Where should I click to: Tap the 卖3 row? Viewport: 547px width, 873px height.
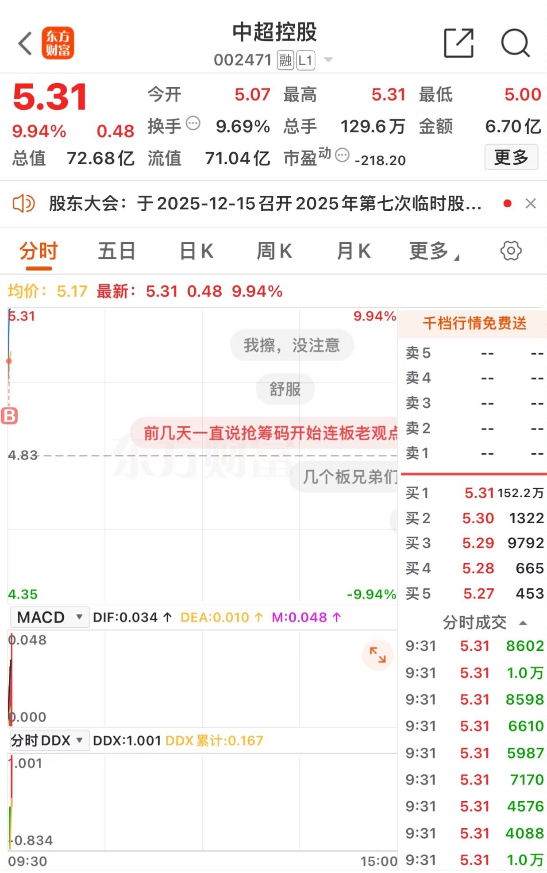(x=474, y=403)
